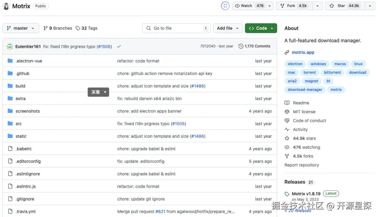The image size is (378, 217).
Task: Click the Eulentier161 avatar icon
Action: tap(10, 46)
